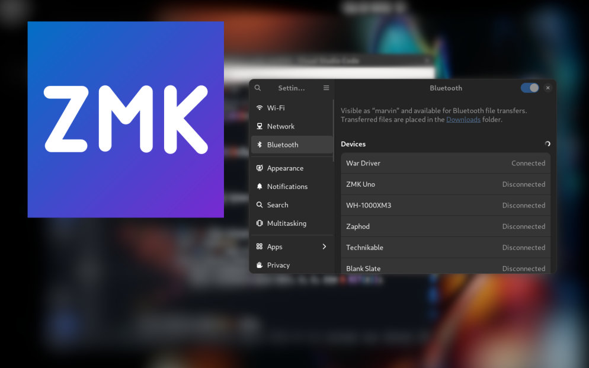Image resolution: width=589 pixels, height=368 pixels.
Task: Click the Privacy hand icon
Action: click(x=260, y=265)
